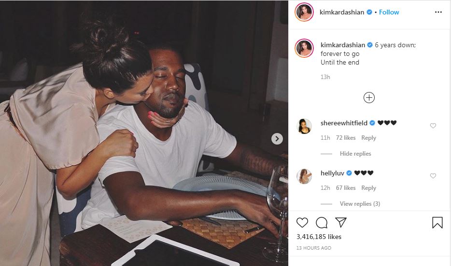Image resolution: width=451 pixels, height=266 pixels.
Task: Open kimkardashian profile picture in the header
Action: coord(304,12)
